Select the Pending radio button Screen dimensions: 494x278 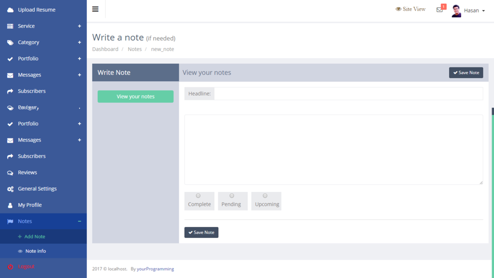[x=232, y=196]
